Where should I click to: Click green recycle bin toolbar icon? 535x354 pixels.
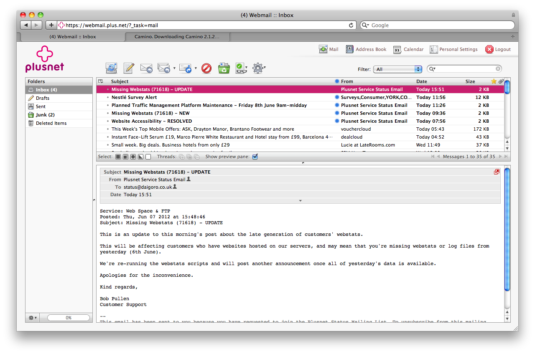(x=224, y=68)
